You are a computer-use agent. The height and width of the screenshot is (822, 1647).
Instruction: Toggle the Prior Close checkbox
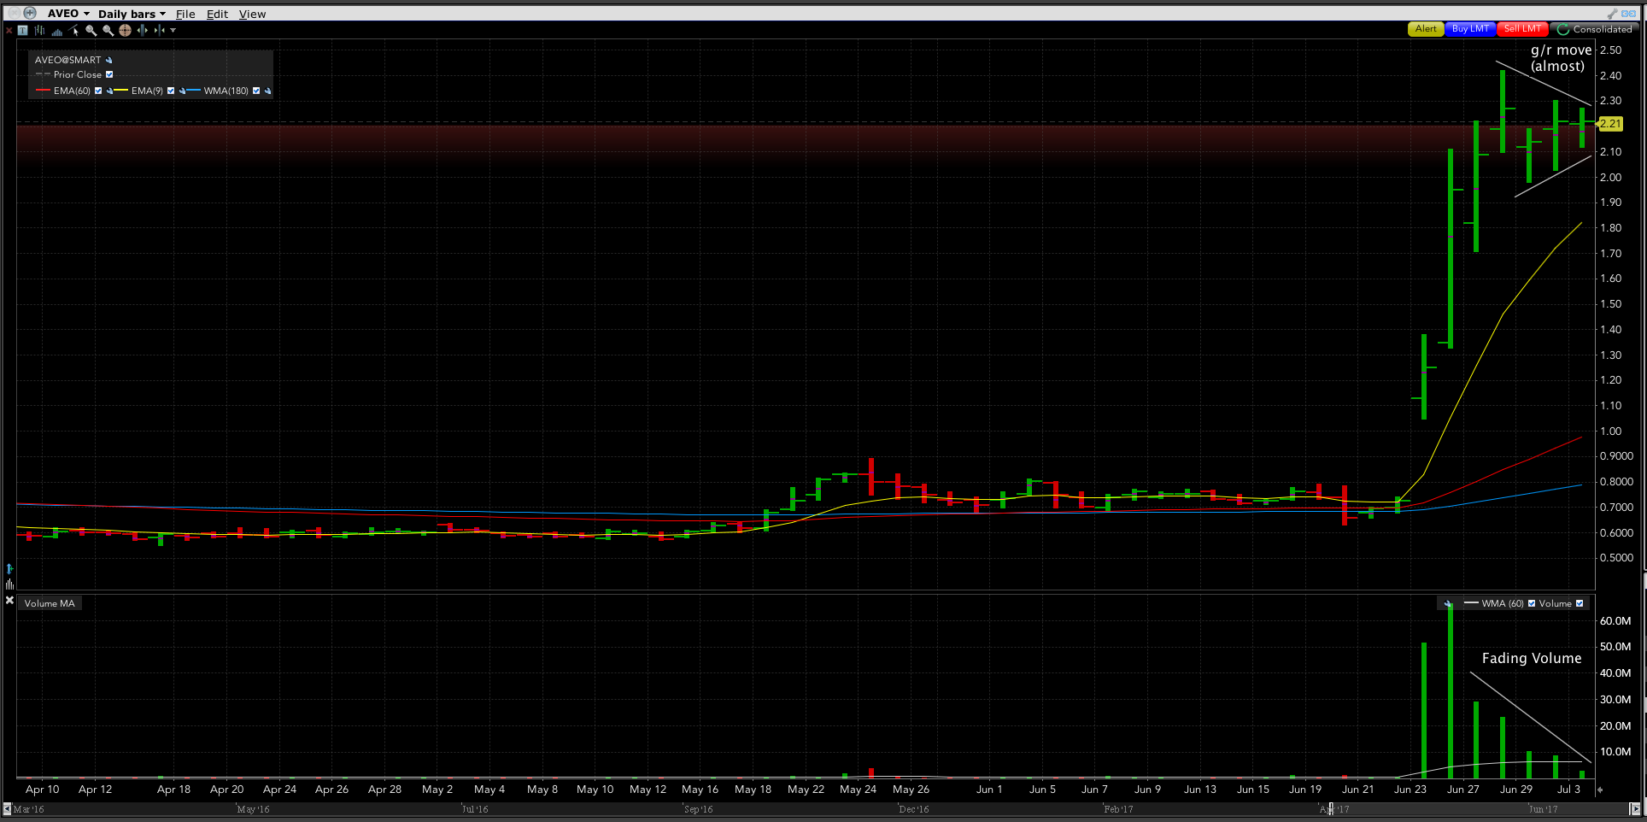click(109, 74)
